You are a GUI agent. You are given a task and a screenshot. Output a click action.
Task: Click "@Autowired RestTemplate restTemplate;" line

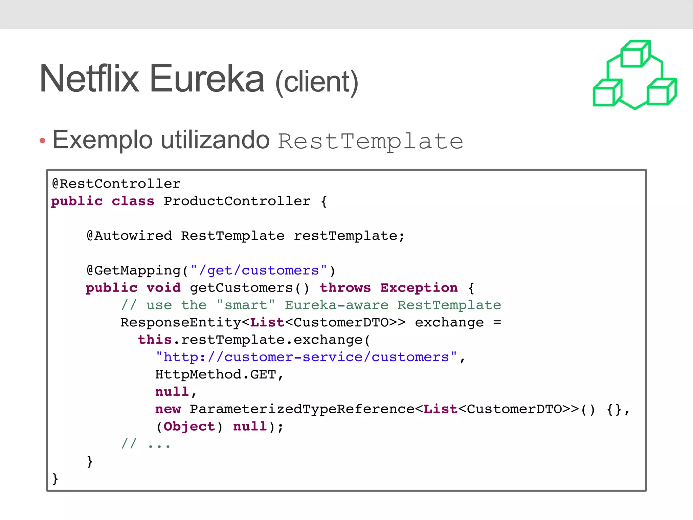tap(246, 236)
